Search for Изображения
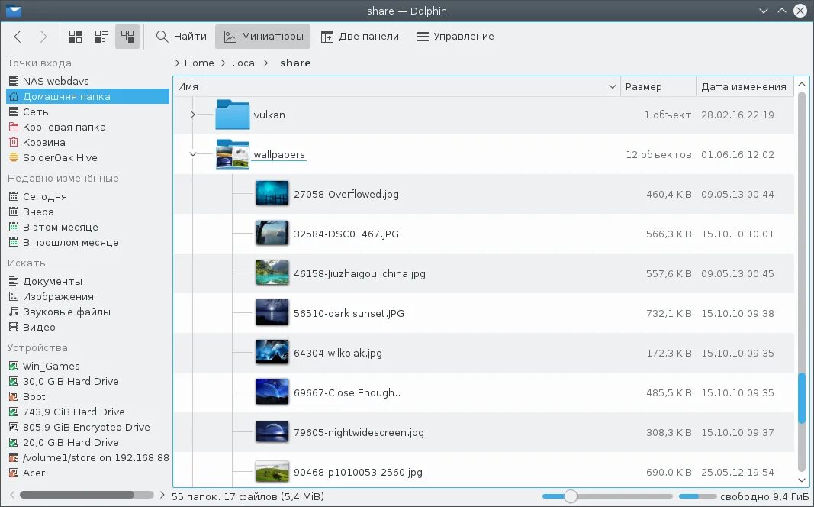This screenshot has height=507, width=814. (x=88, y=296)
